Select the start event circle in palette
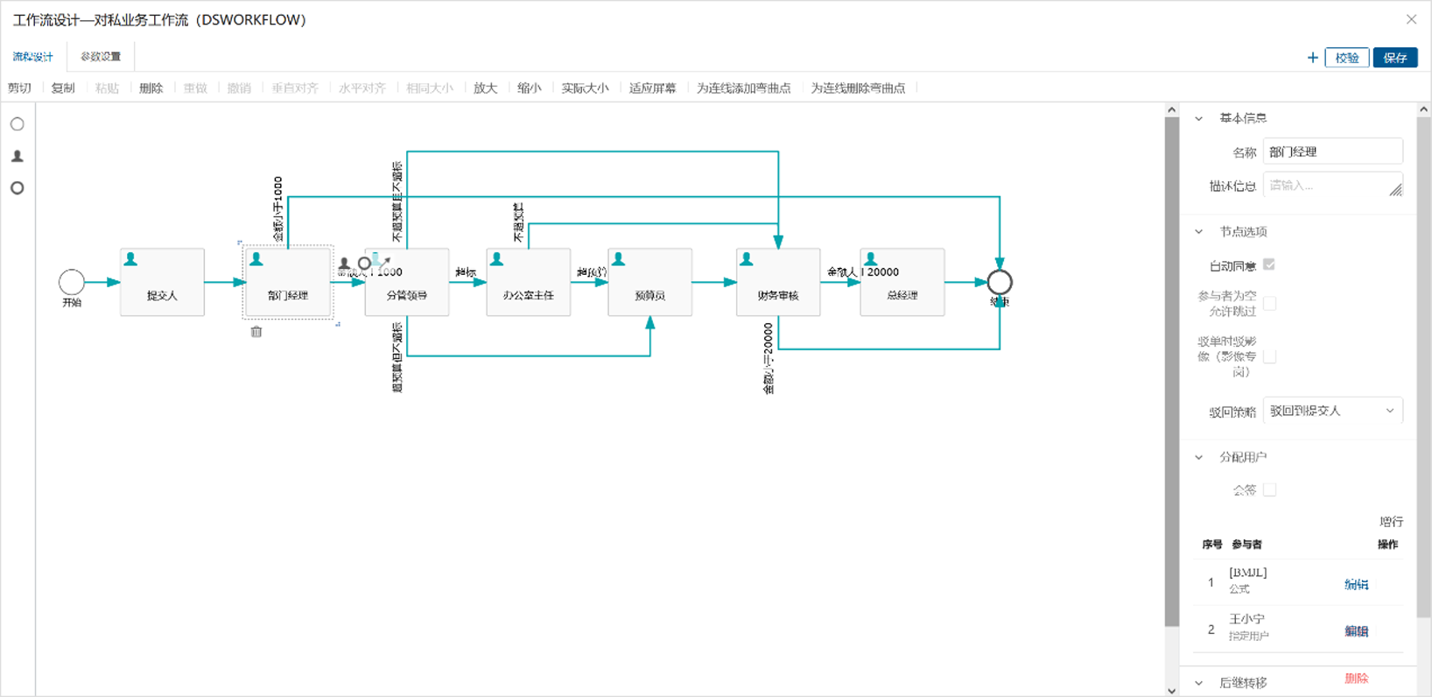This screenshot has width=1432, height=697. coord(17,124)
